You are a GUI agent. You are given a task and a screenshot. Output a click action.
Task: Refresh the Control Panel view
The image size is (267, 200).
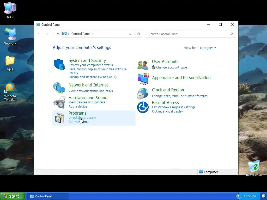[139, 34]
